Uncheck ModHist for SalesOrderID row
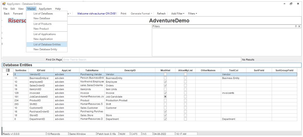Image resolution: width=303 pixels, height=137 pixels. (165, 85)
